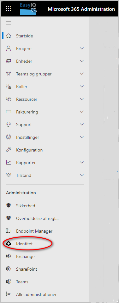Click the Konfiguration wrench icon
119x303 pixels.
point(9,150)
